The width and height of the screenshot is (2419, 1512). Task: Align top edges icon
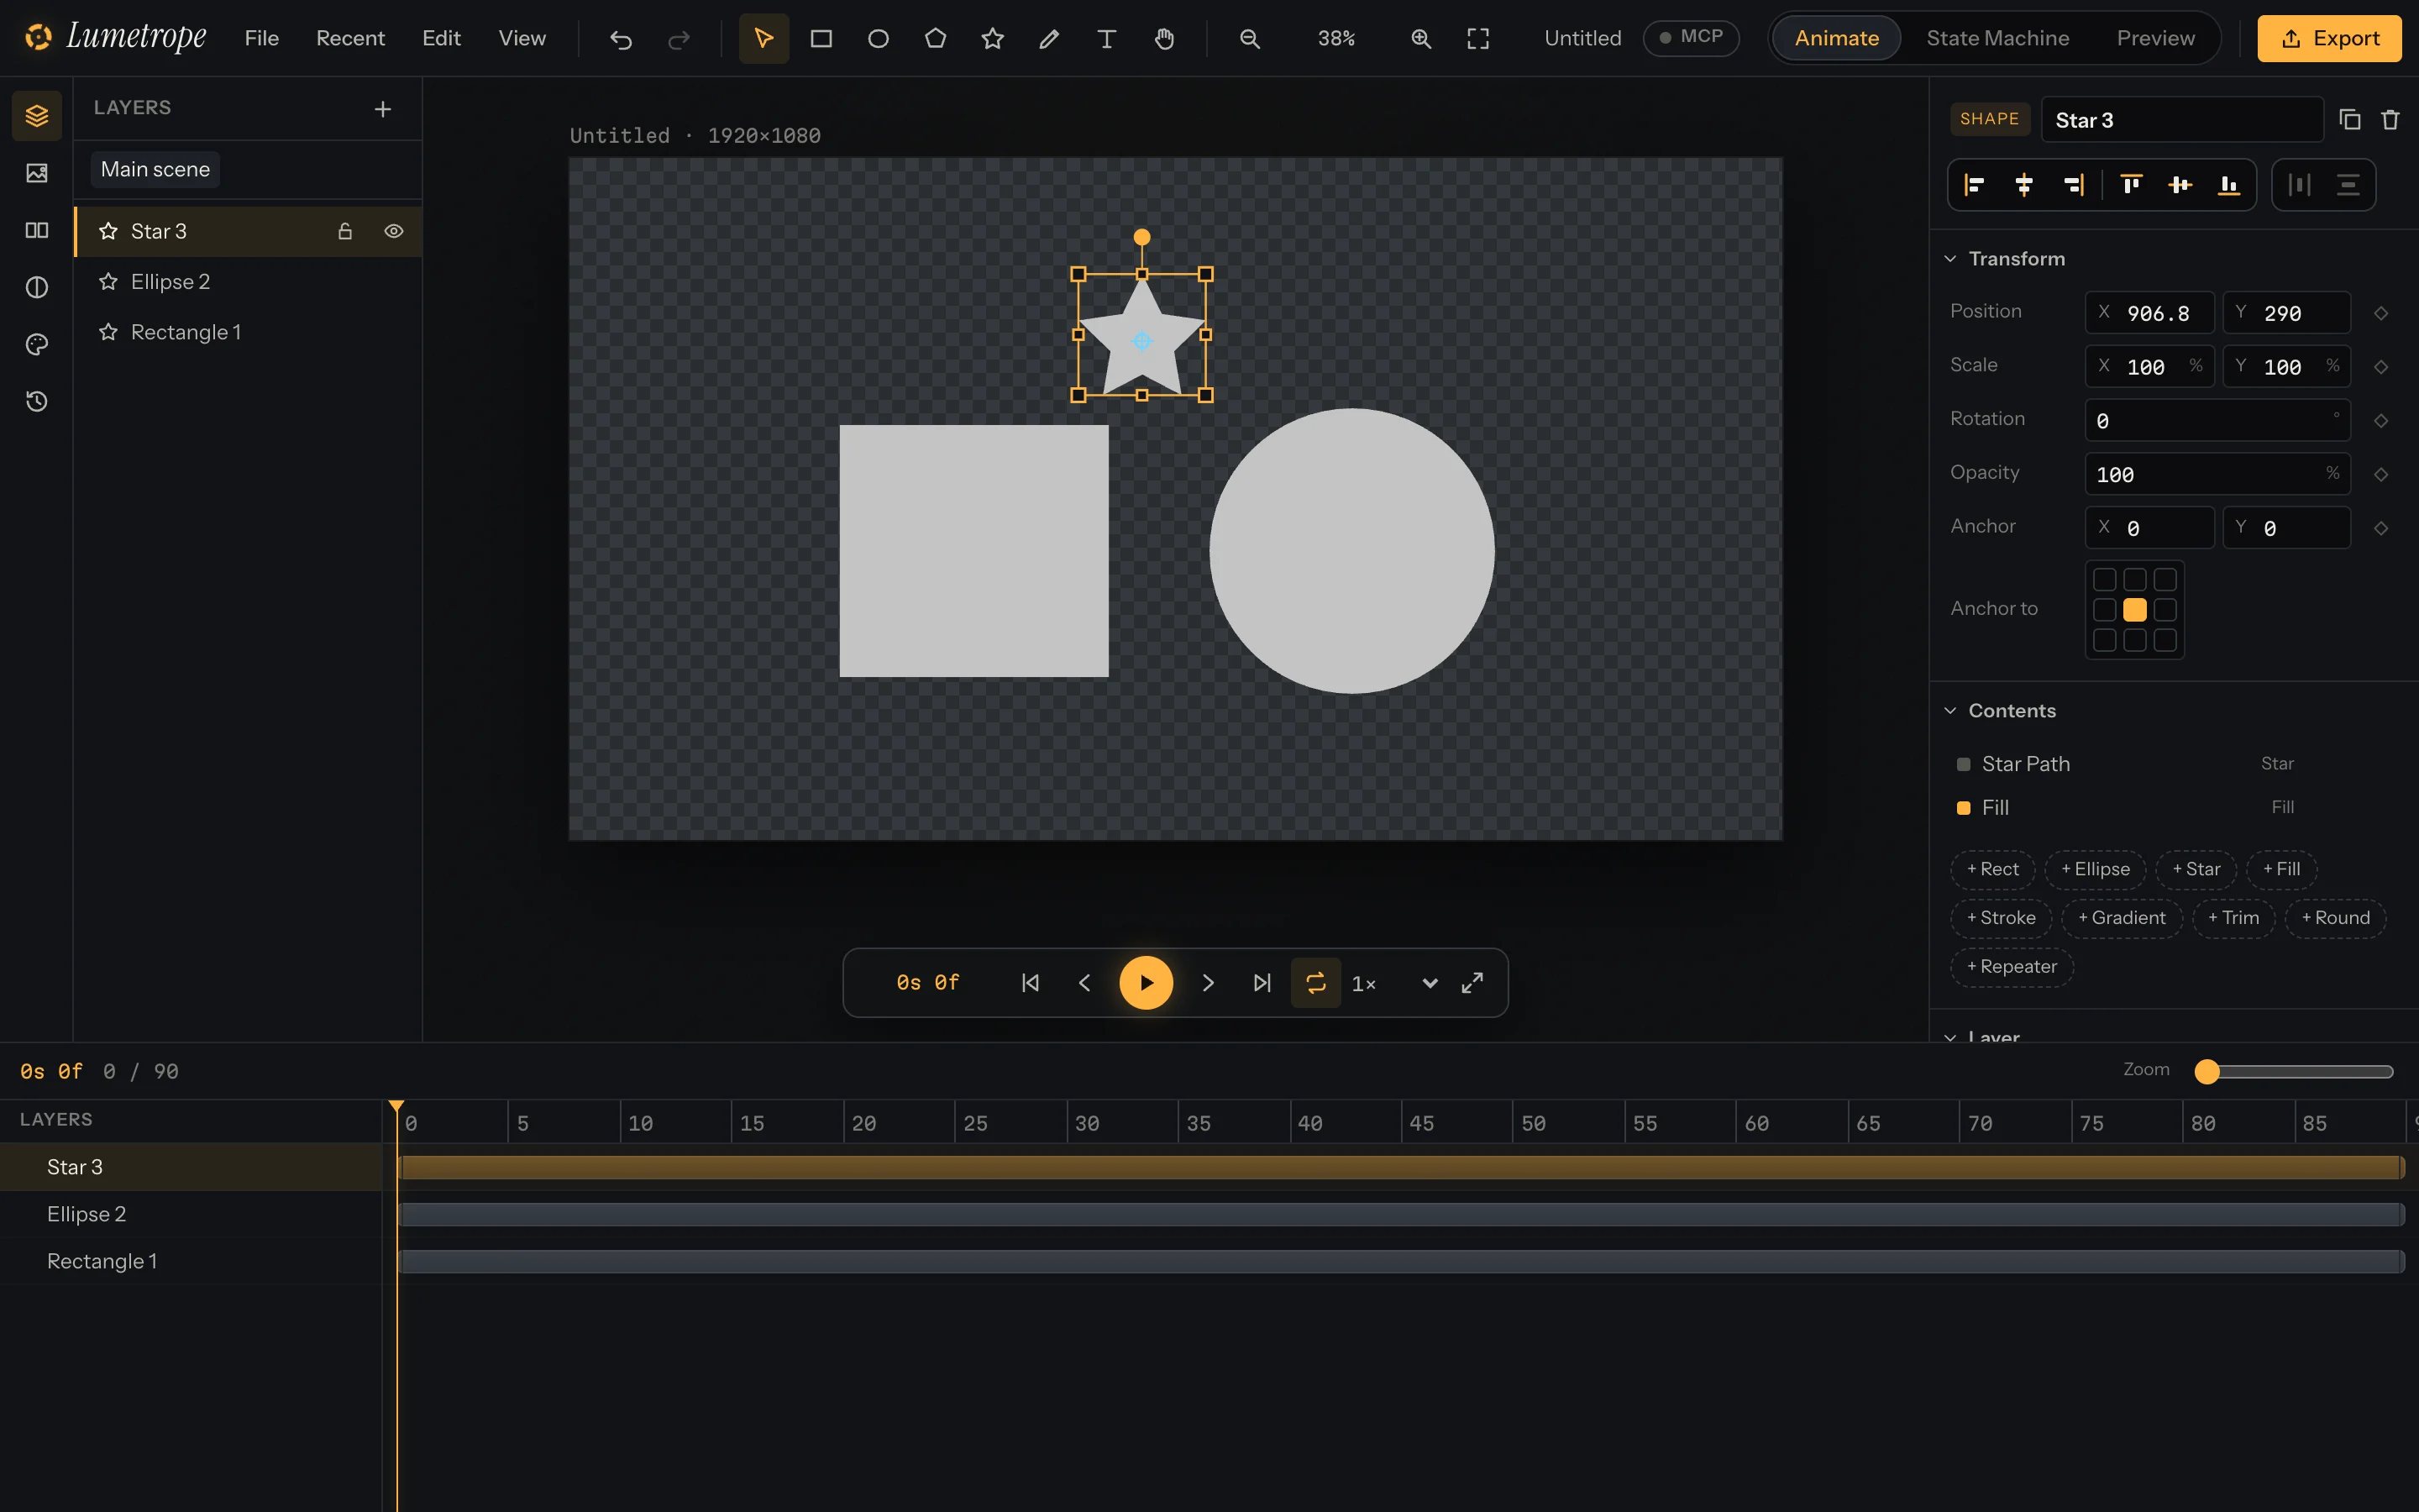pyautogui.click(x=2131, y=185)
